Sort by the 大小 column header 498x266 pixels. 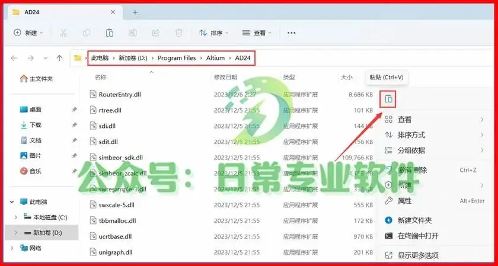click(346, 77)
